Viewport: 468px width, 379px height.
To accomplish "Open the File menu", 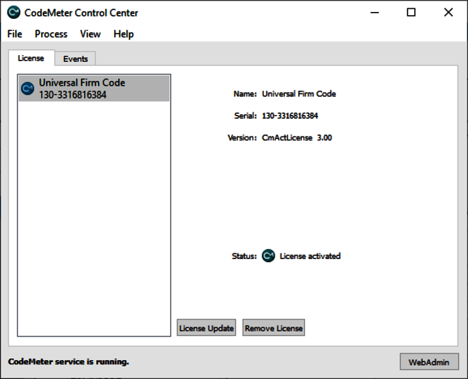I will (x=15, y=34).
